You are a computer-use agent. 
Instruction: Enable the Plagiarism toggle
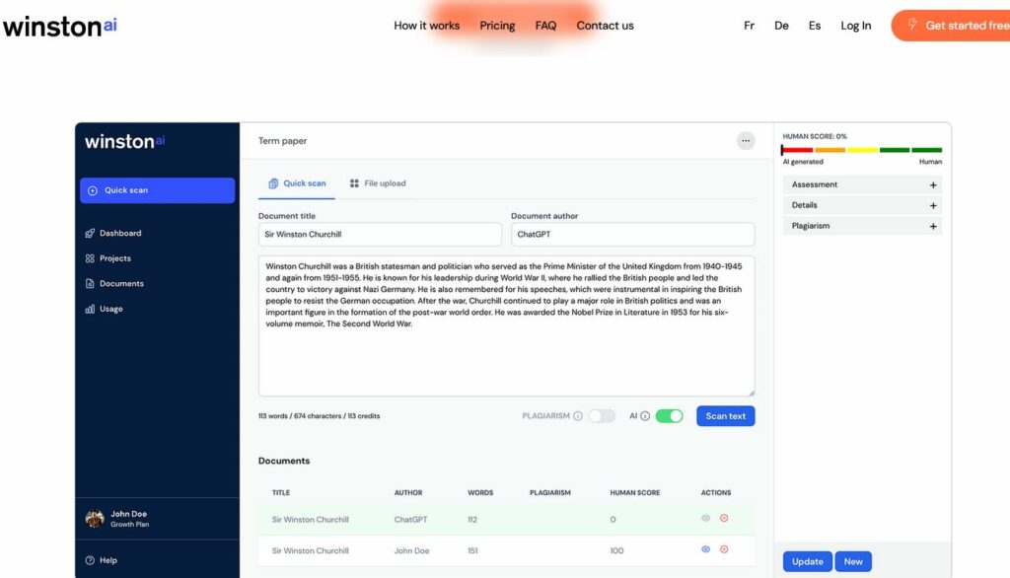(x=602, y=416)
